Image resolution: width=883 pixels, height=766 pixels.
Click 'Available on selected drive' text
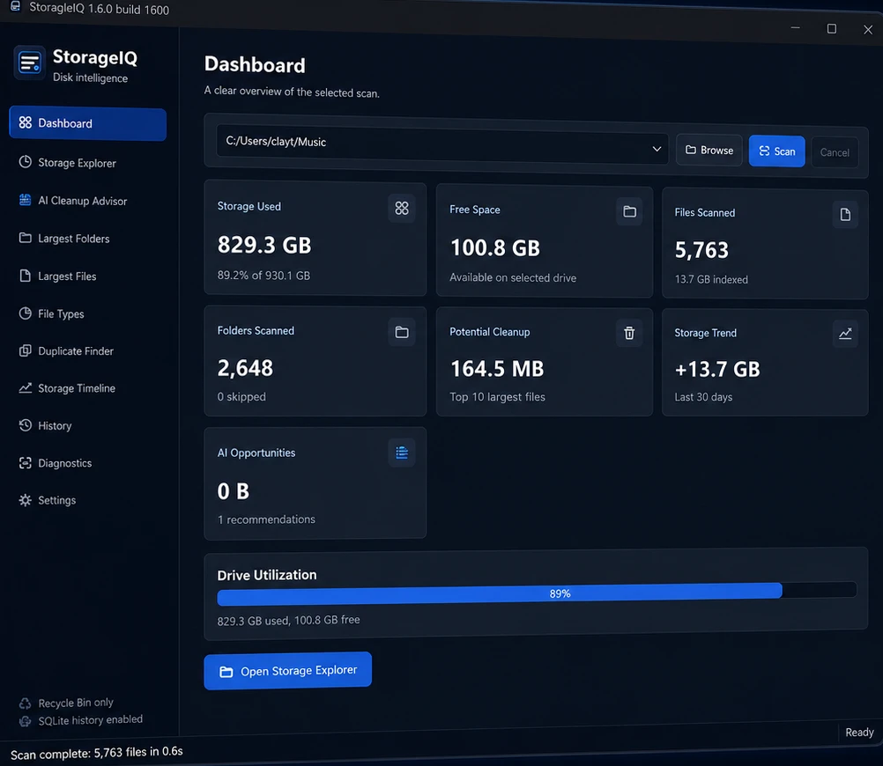tap(513, 277)
